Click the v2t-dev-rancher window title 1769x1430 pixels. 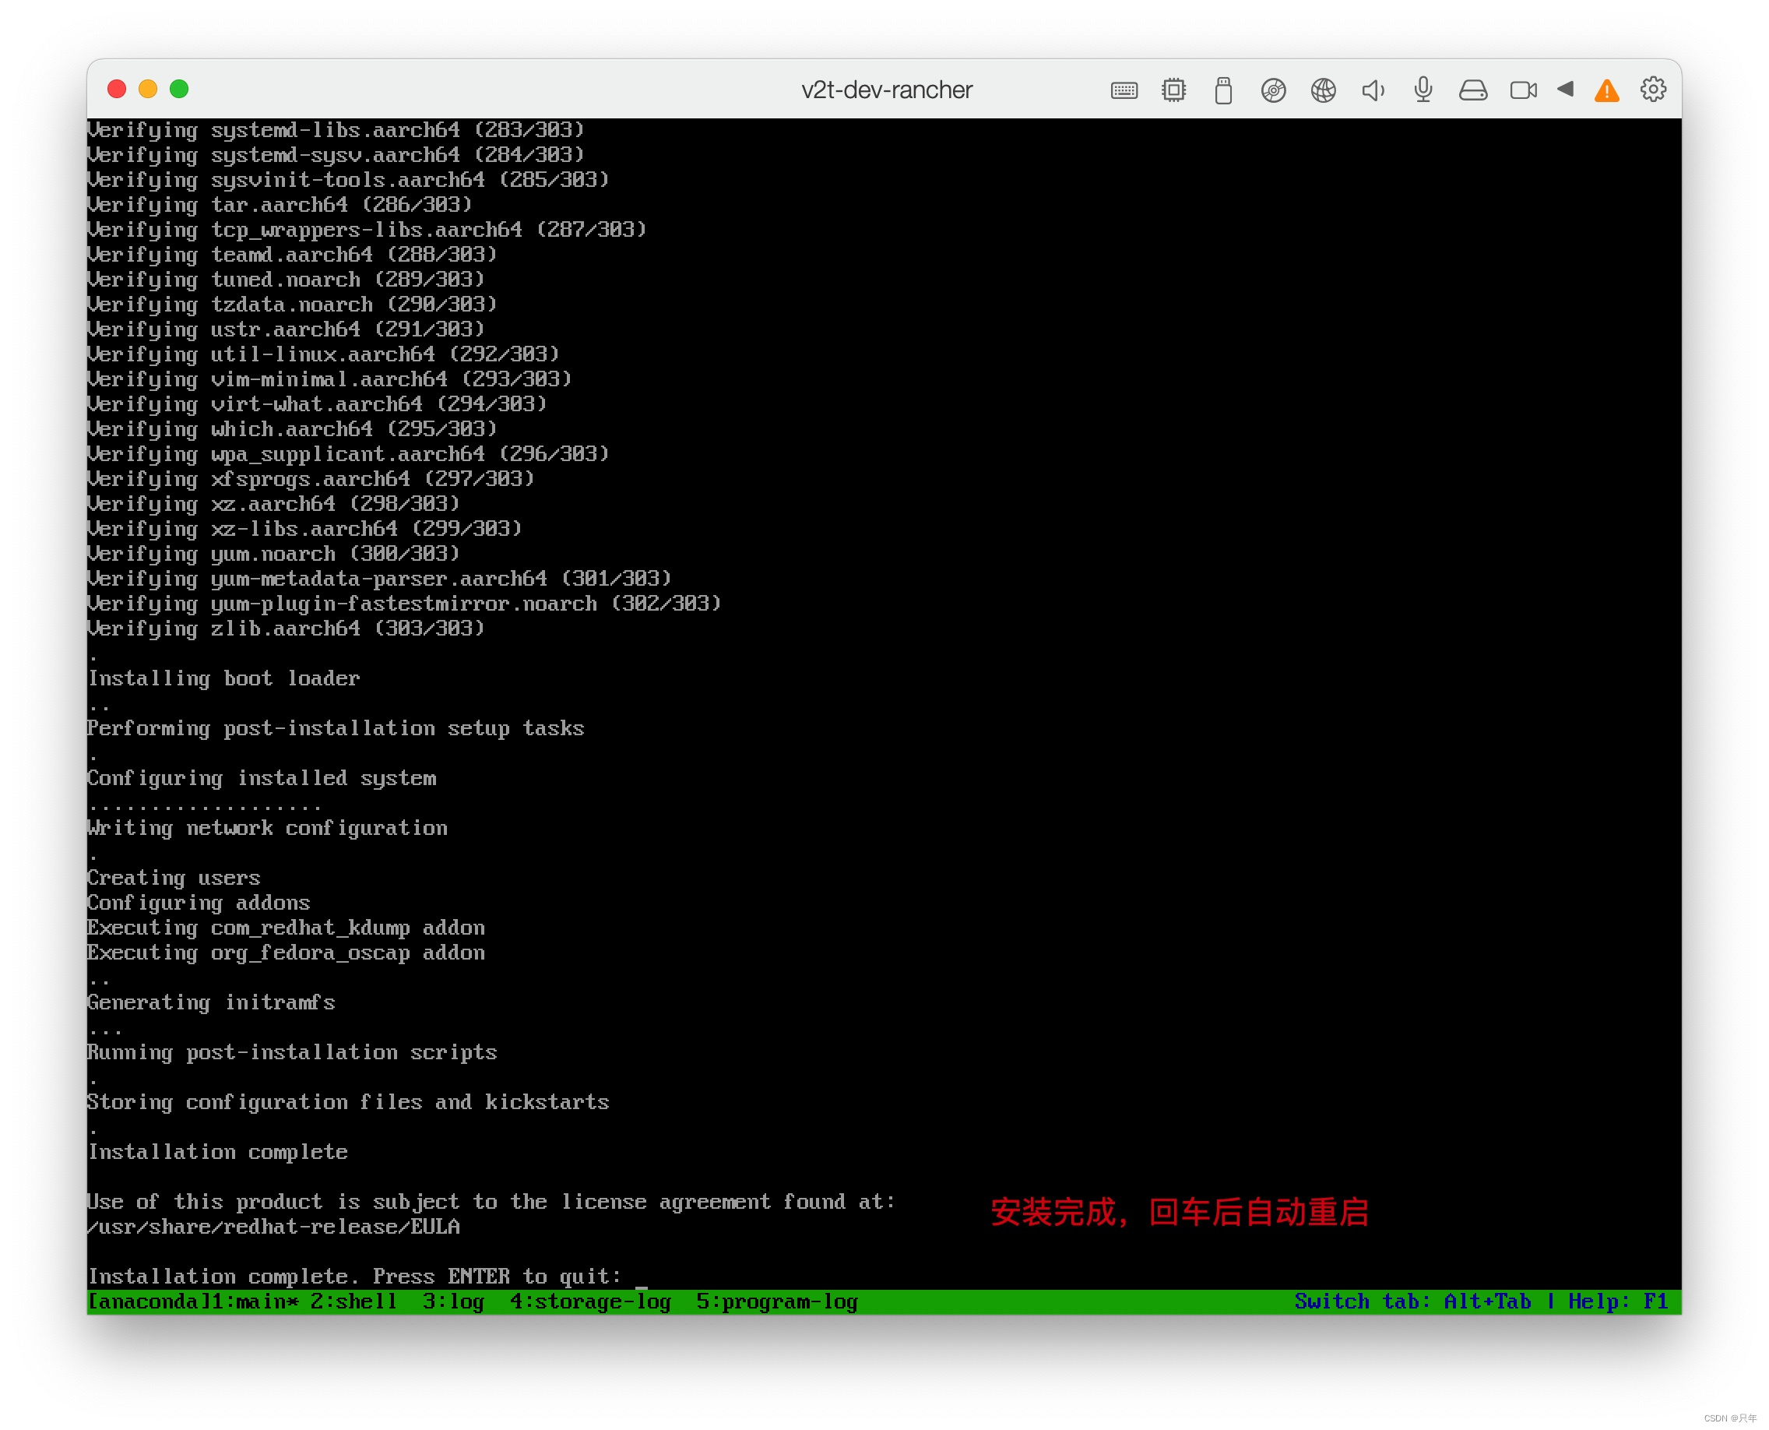pyautogui.click(x=886, y=90)
